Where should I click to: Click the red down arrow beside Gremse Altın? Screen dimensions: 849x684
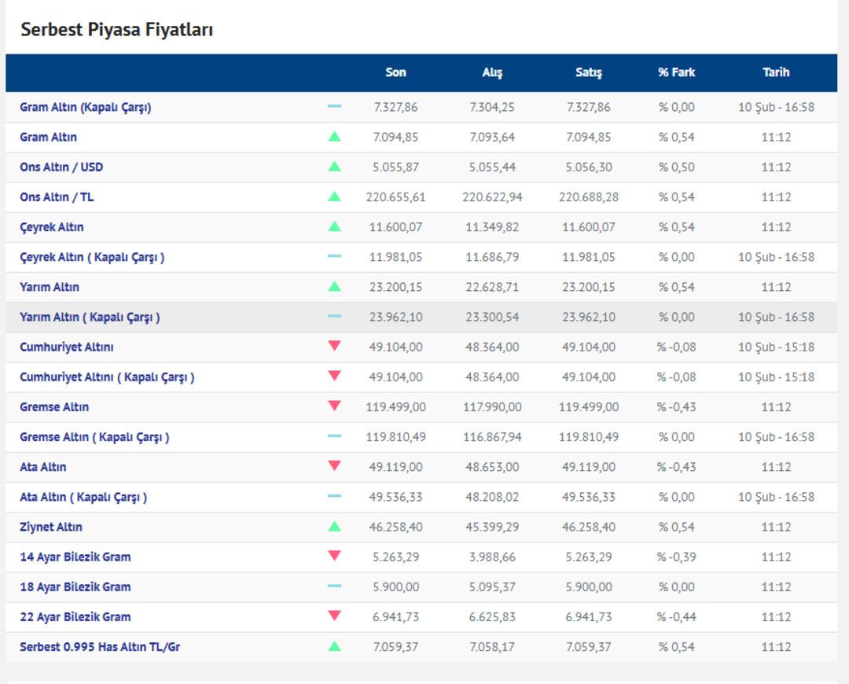(x=334, y=406)
